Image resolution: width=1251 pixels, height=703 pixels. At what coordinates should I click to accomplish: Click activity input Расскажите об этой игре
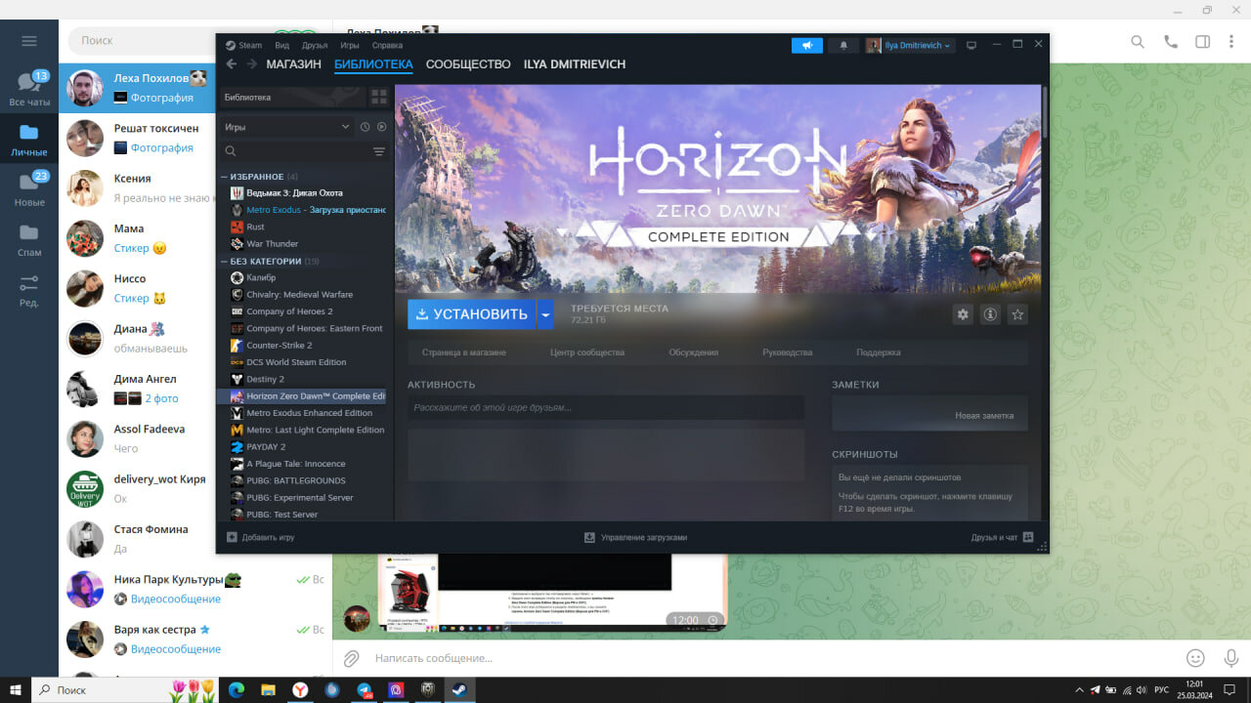[x=606, y=408]
